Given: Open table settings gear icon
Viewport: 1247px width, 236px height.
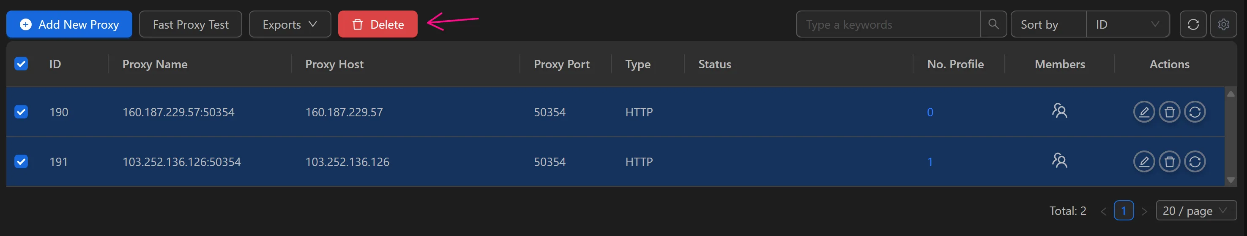Looking at the screenshot, I should pos(1223,24).
